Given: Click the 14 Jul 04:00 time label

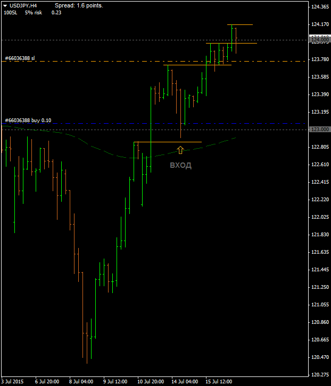Looking at the screenshot, I should tap(185, 382).
